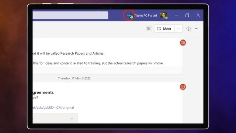This screenshot has width=236, height=133.
Task: Click the line ending with research papers will move
Action: (98, 63)
